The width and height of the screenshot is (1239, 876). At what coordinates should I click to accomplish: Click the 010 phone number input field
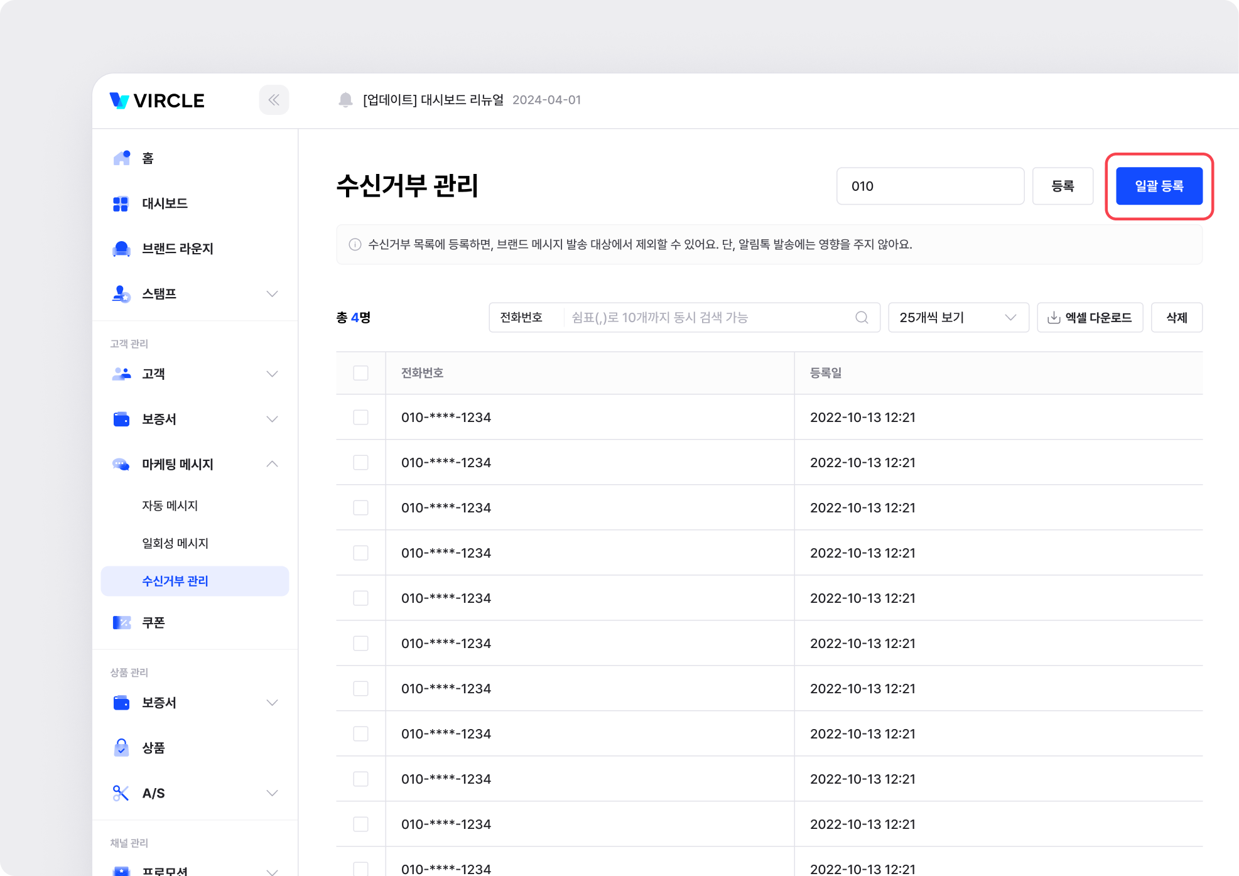[929, 186]
